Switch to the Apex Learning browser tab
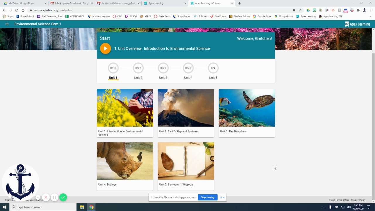 point(165,3)
